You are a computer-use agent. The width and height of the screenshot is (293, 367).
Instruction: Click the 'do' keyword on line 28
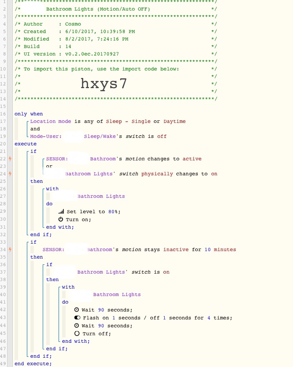[49, 204]
